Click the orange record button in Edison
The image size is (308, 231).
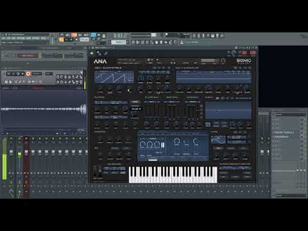tap(28, 74)
